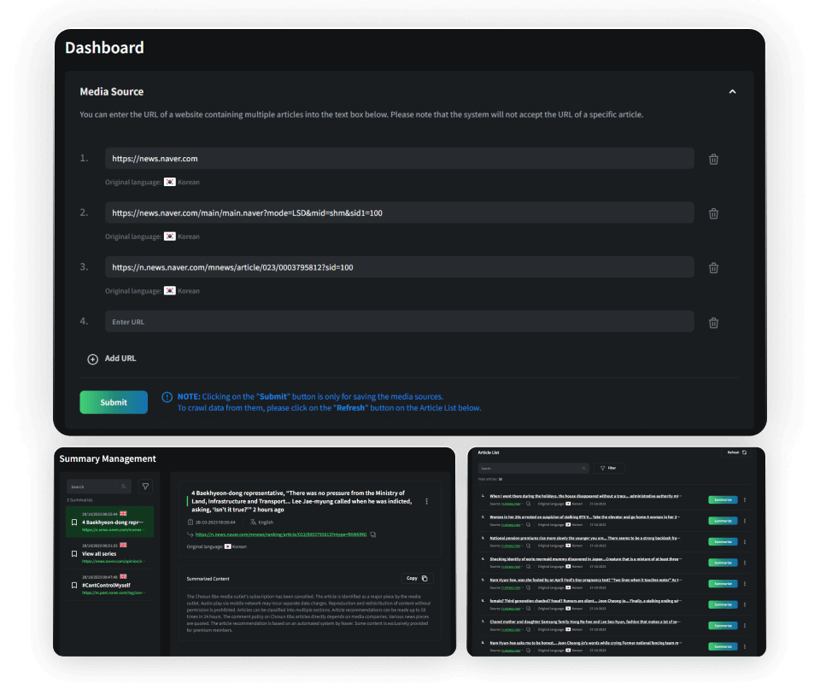Screen dimensions: 820x683
Task: Toggle bookmark on '4 Baekhyeon-dong' summary item
Action: tap(74, 522)
